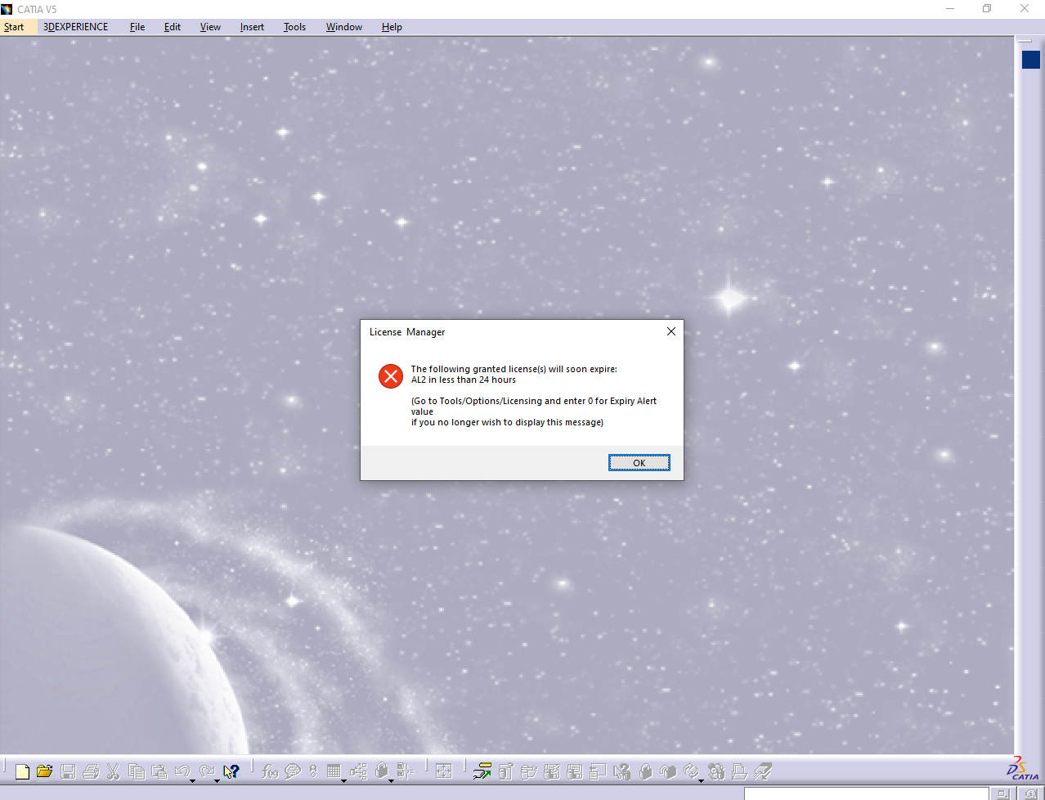This screenshot has width=1045, height=800.
Task: Click the Formula f(x) icon
Action: tap(270, 771)
